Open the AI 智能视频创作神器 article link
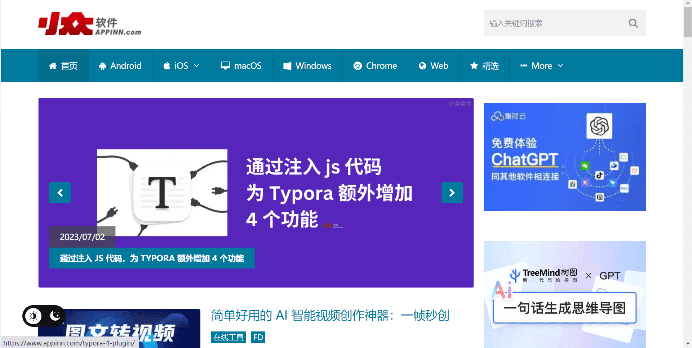The width and height of the screenshot is (692, 348). coord(330,316)
